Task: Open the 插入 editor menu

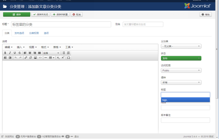Action: (x=21, y=47)
